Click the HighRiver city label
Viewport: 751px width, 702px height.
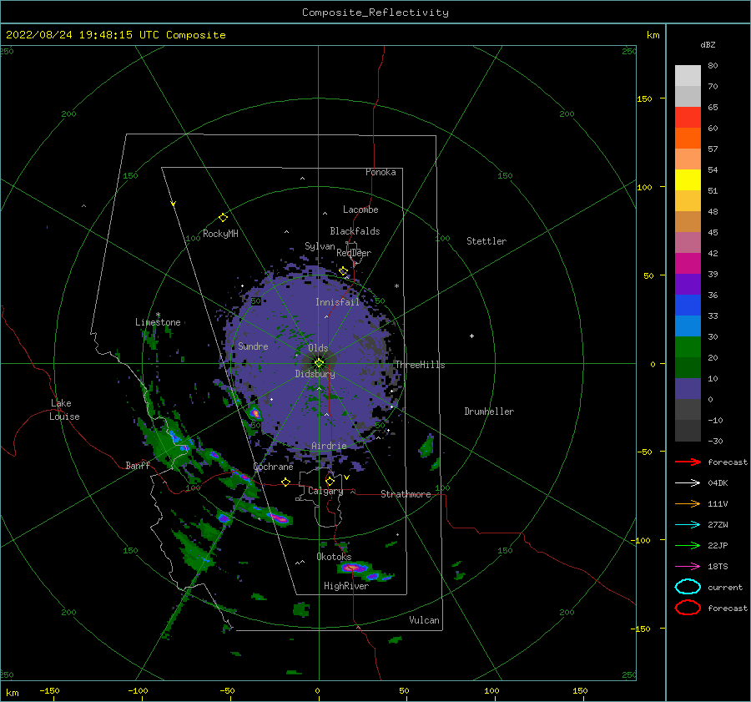[346, 586]
